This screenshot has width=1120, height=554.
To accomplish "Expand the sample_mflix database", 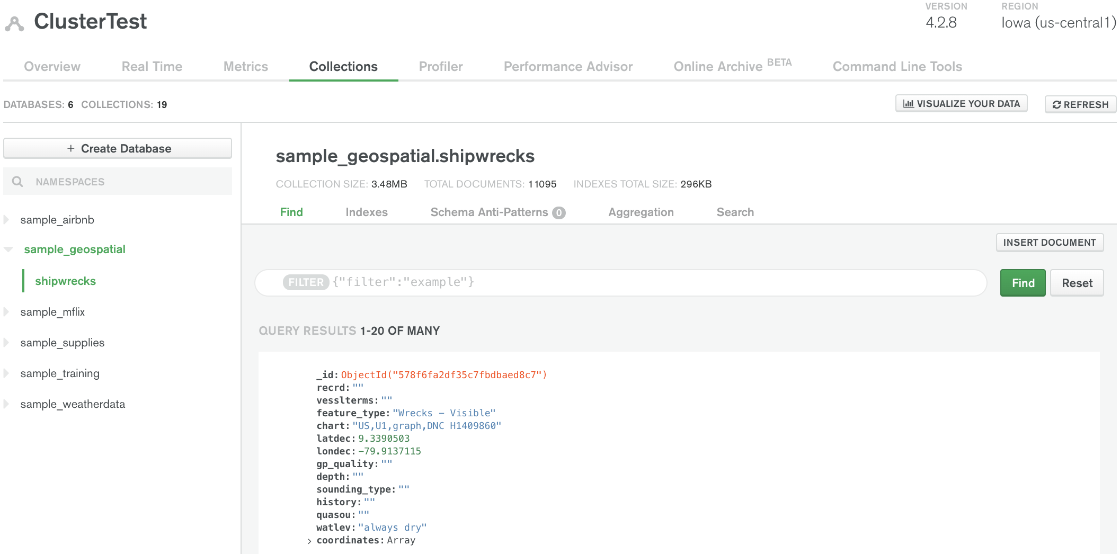I will coord(6,312).
